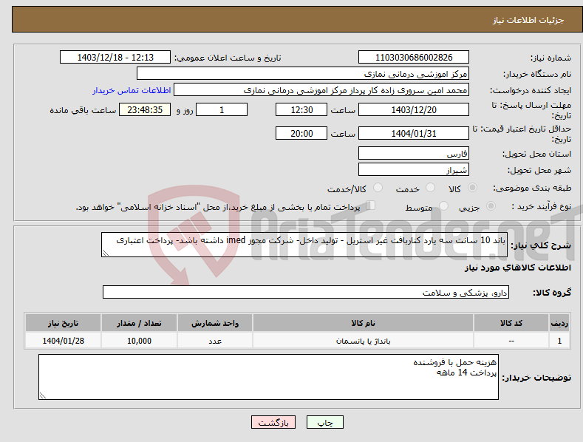Click the goods group field دارو، پزشکی و سلامت
The image size is (583, 442).
[306, 293]
